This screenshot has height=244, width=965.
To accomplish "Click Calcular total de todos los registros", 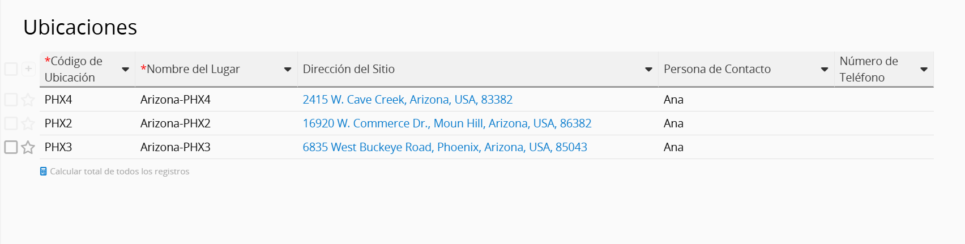I will point(119,172).
